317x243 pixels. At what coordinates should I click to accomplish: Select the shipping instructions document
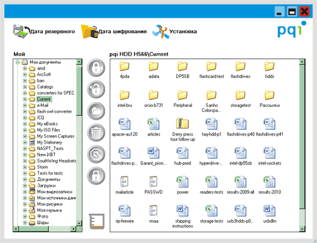[183, 216]
